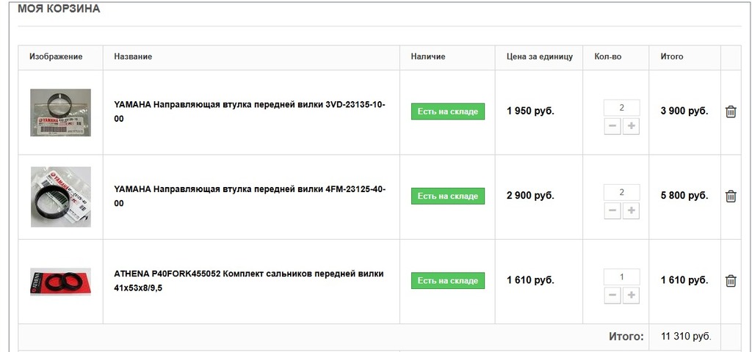The height and width of the screenshot is (352, 752).
Task: Decrease quantity of 3VD-23135-10-00 bushing
Action: (x=612, y=126)
